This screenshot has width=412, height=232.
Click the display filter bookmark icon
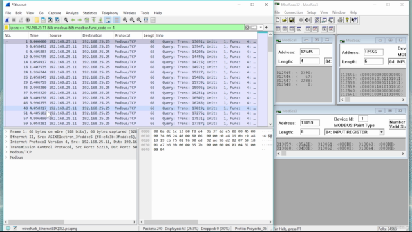[x=6, y=28]
